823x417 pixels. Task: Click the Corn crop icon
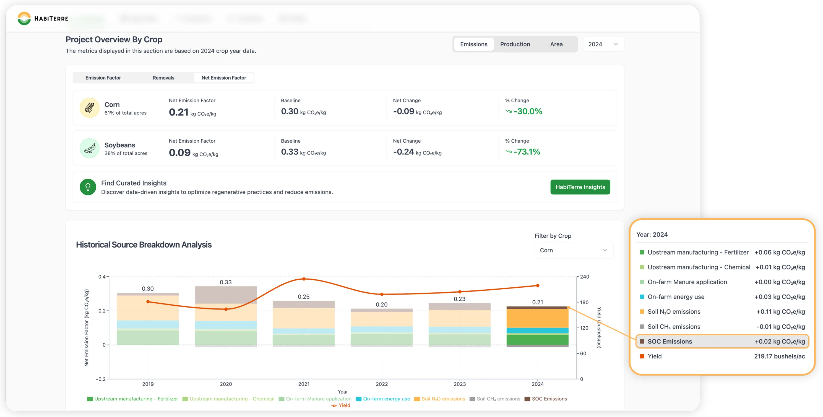[x=89, y=108]
